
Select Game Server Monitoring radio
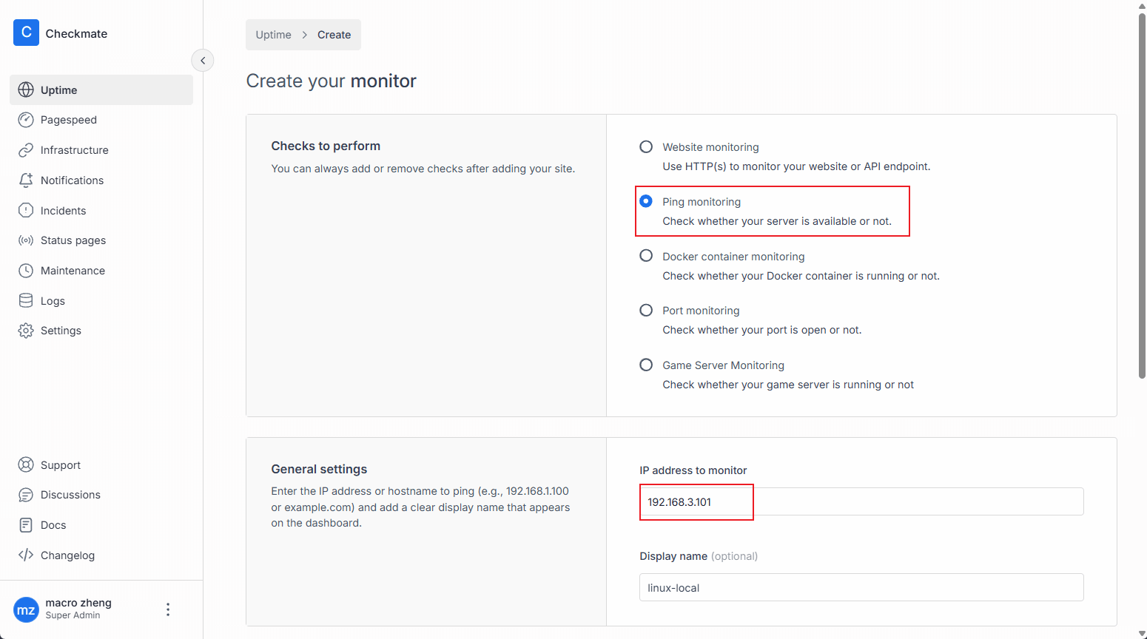click(646, 365)
